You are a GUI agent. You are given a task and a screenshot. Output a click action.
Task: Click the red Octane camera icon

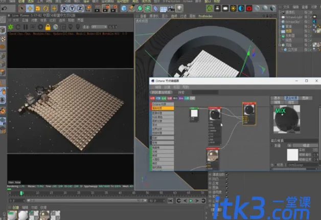tap(249, 8)
